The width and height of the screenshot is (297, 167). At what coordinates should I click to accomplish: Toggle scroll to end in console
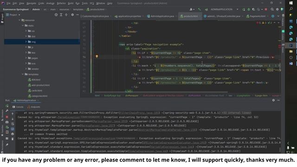click(13, 129)
